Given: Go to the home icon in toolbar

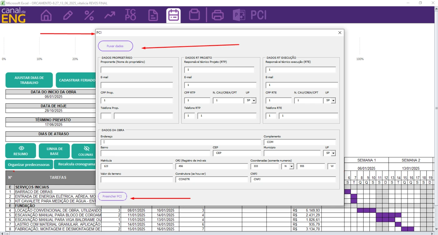Looking at the screenshot, I should 46,15.
